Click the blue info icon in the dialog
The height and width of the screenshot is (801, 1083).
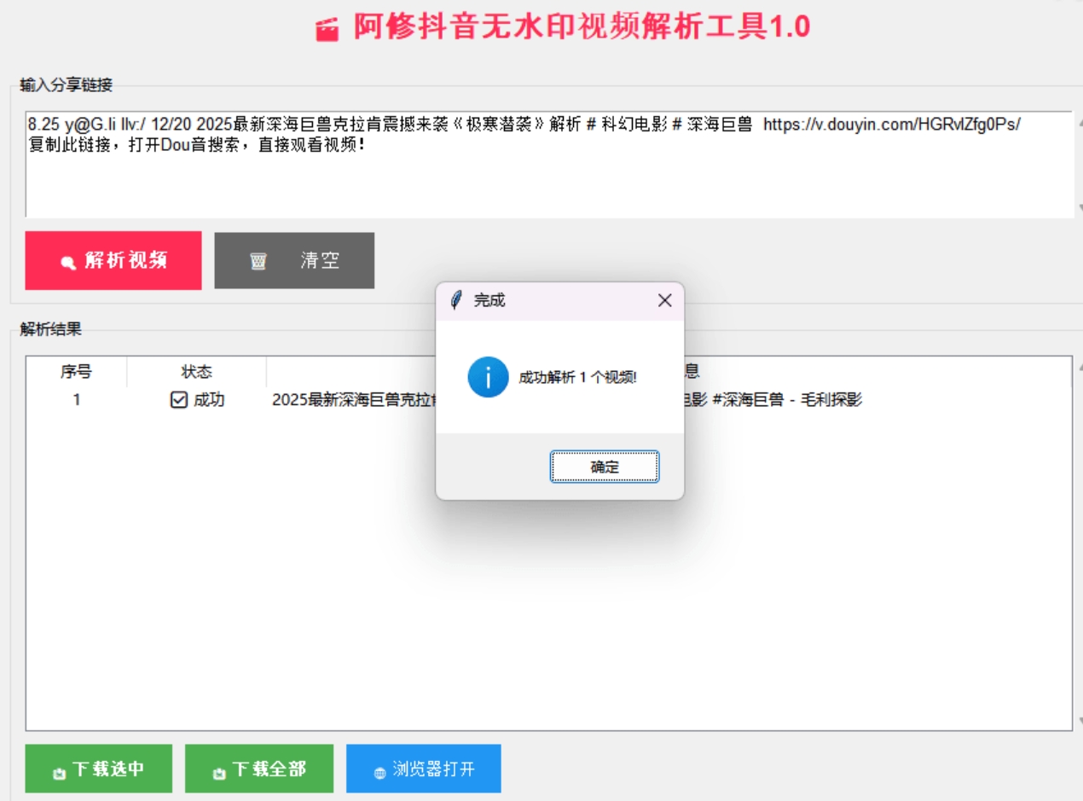tap(488, 377)
